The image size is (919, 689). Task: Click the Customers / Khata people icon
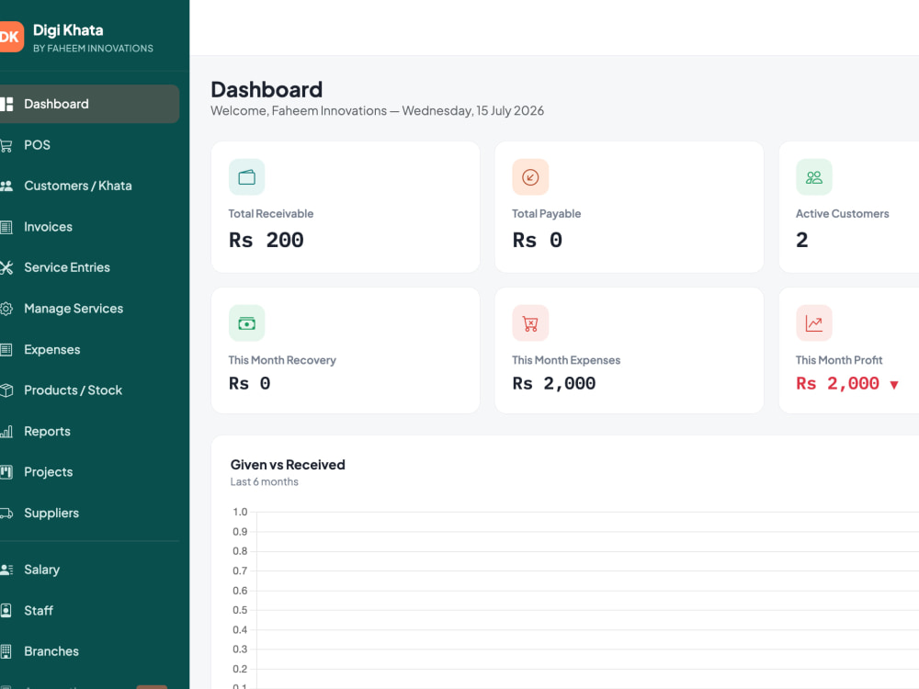pyautogui.click(x=6, y=186)
